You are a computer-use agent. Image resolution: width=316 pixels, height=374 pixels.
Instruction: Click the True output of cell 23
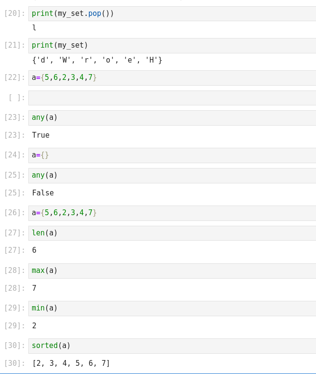click(x=41, y=135)
